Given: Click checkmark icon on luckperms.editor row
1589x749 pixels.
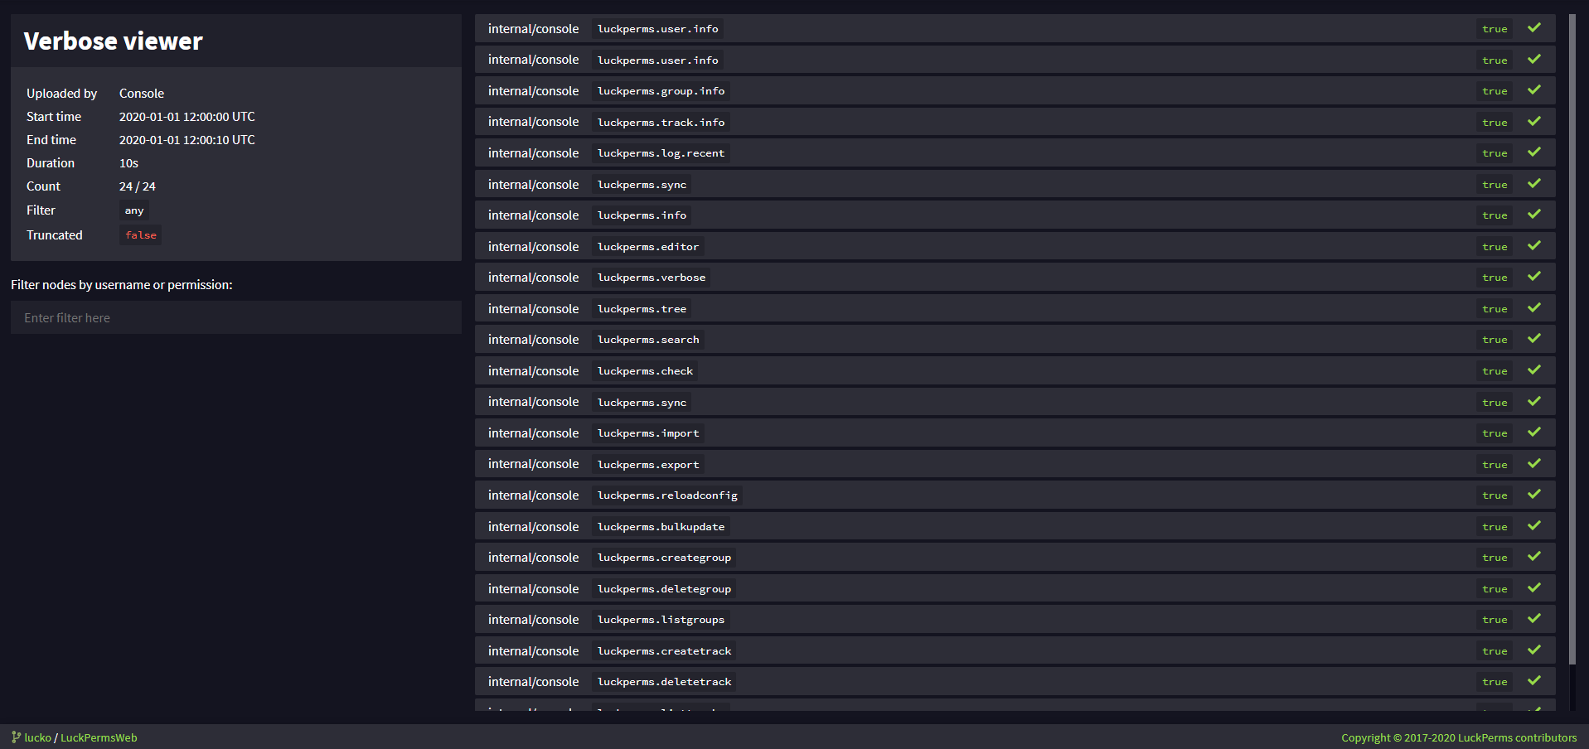Looking at the screenshot, I should pyautogui.click(x=1534, y=246).
